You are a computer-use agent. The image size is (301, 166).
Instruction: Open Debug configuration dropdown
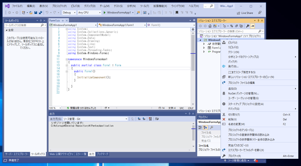pos(69,13)
